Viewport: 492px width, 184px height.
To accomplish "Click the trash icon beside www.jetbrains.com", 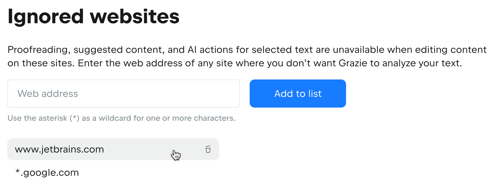I will coord(208,149).
